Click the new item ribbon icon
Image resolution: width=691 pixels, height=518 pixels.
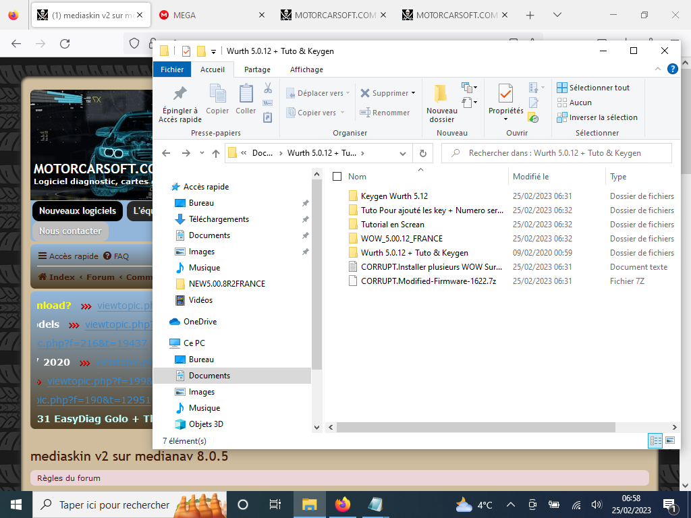(x=469, y=87)
